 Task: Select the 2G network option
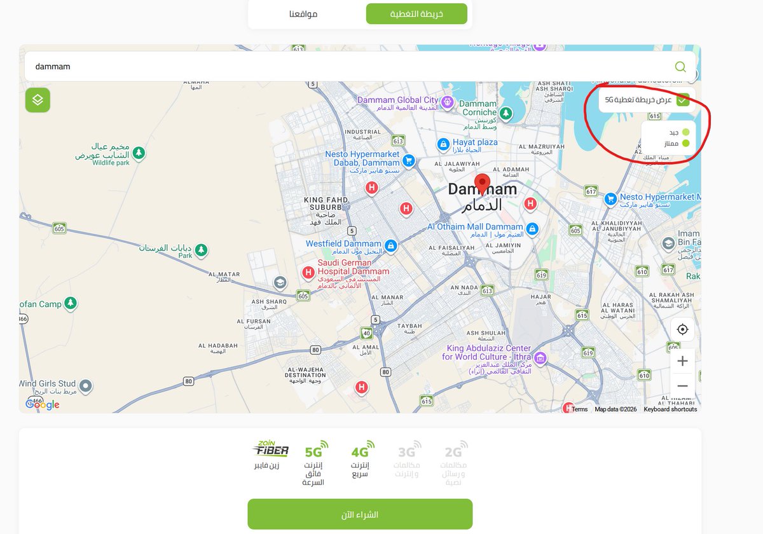point(453,462)
